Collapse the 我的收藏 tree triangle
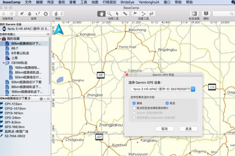Screen dimensions: 235x156 tap(0, 39)
